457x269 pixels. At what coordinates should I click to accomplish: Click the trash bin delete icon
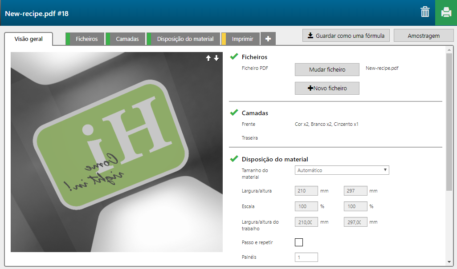pos(425,12)
